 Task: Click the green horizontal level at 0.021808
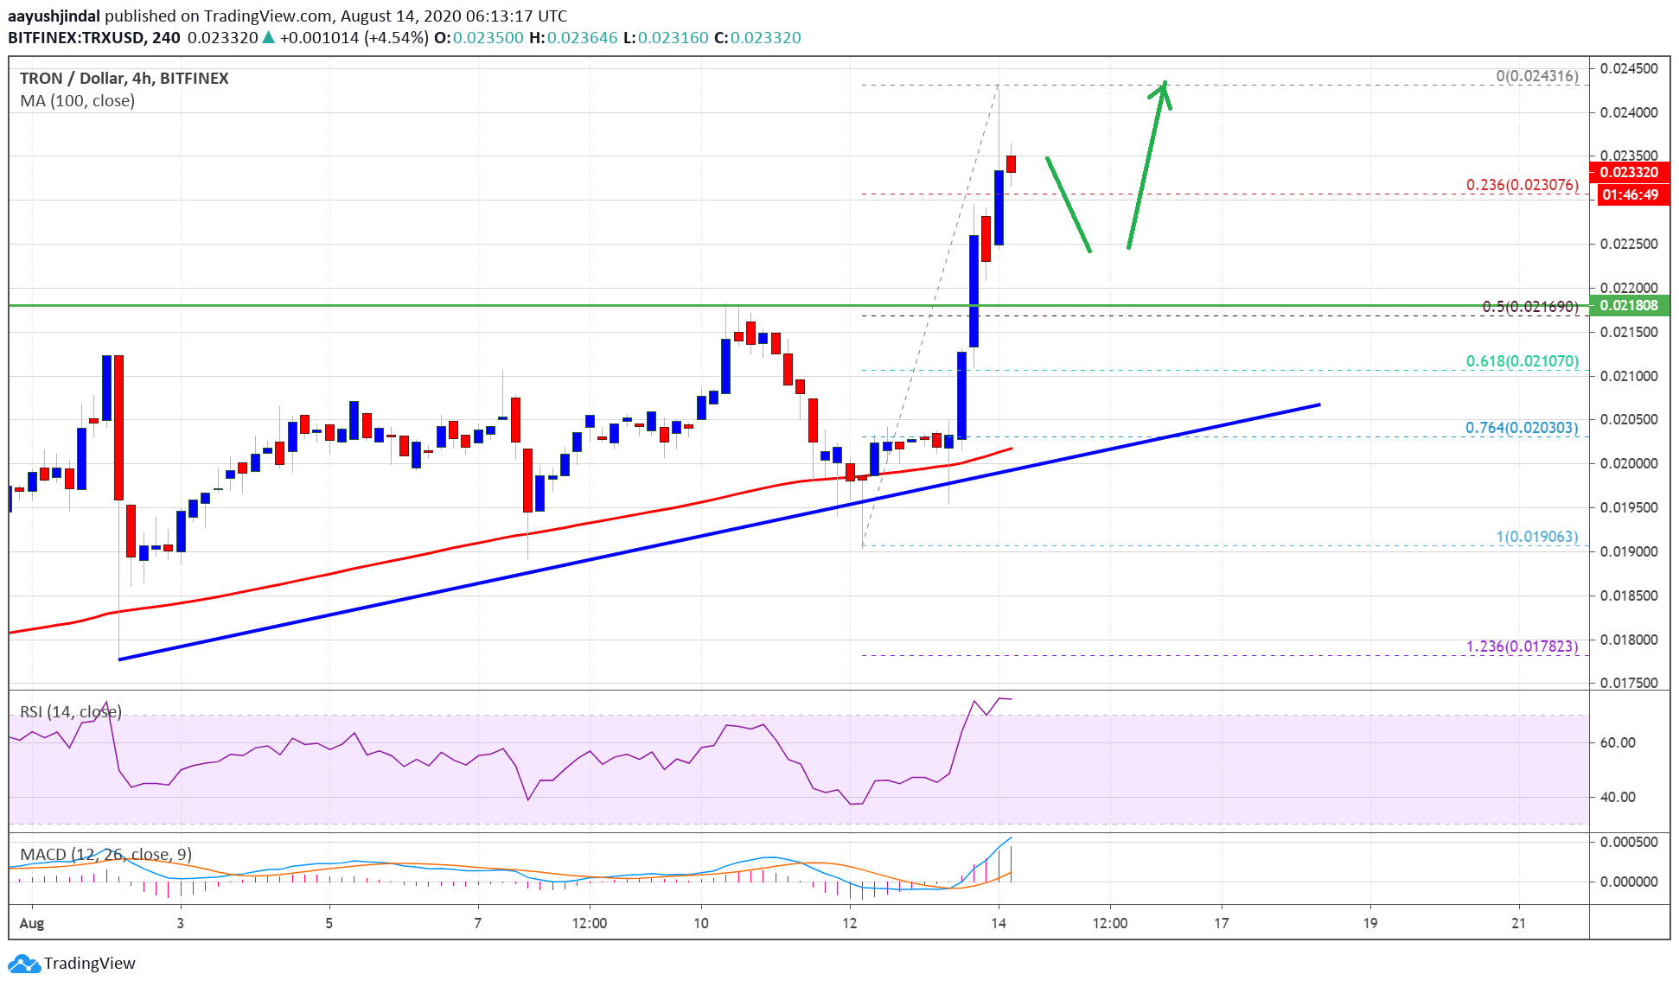pos(432,304)
